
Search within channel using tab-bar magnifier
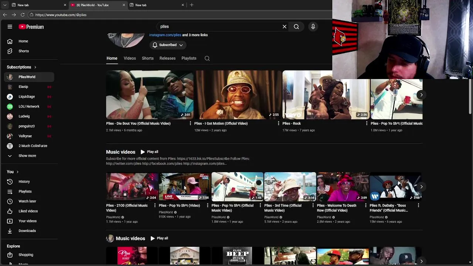[x=207, y=58]
